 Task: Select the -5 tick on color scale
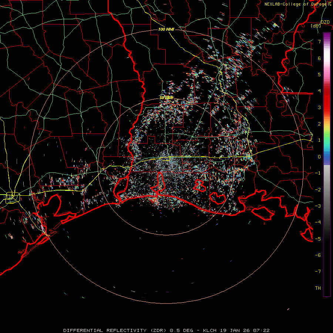[318, 239]
